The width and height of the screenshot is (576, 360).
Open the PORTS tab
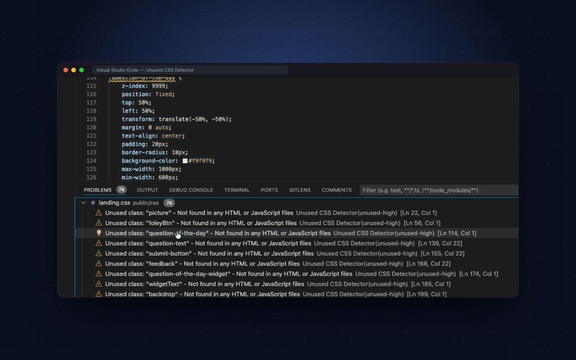[269, 190]
